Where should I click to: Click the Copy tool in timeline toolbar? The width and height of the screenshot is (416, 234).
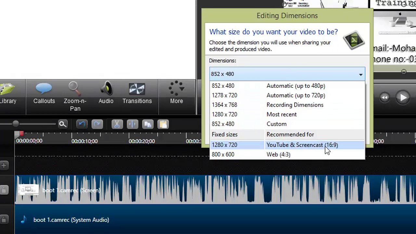point(148,124)
